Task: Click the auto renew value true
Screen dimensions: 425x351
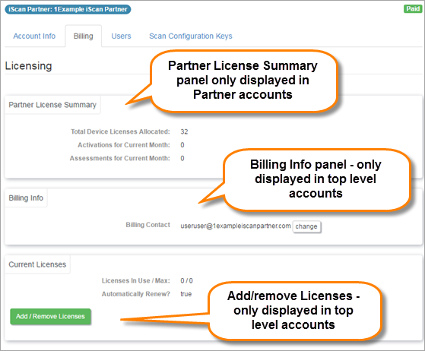Action: click(x=186, y=294)
